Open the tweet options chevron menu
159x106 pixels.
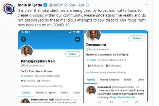(147, 4)
